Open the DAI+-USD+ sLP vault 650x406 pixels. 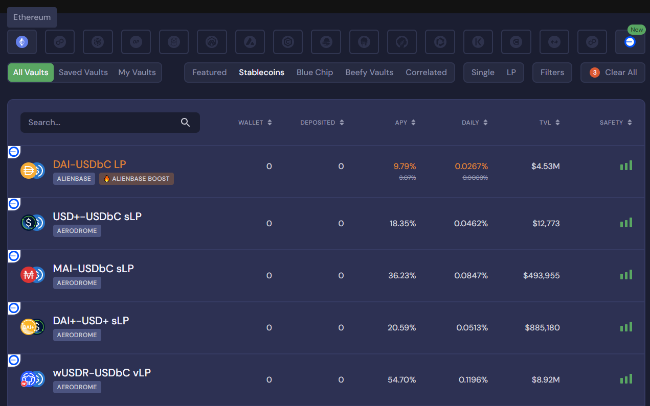(x=91, y=321)
